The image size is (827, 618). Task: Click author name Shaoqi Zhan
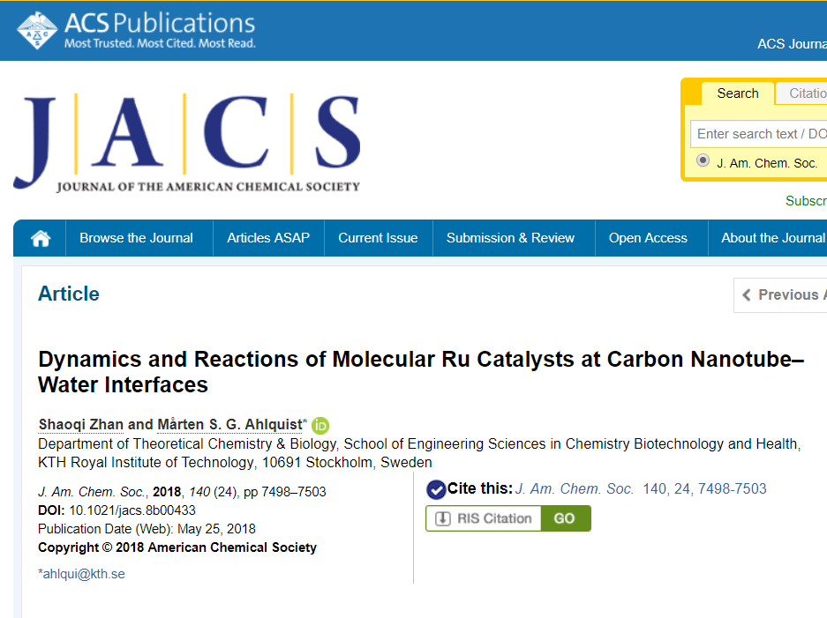(80, 424)
